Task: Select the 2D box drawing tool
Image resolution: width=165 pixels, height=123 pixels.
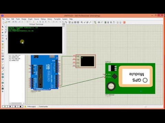Action: click(3, 74)
